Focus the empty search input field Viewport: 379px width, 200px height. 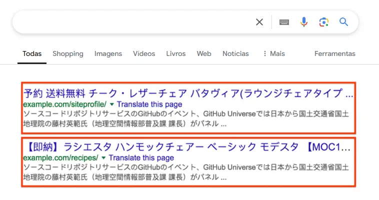coord(133,22)
